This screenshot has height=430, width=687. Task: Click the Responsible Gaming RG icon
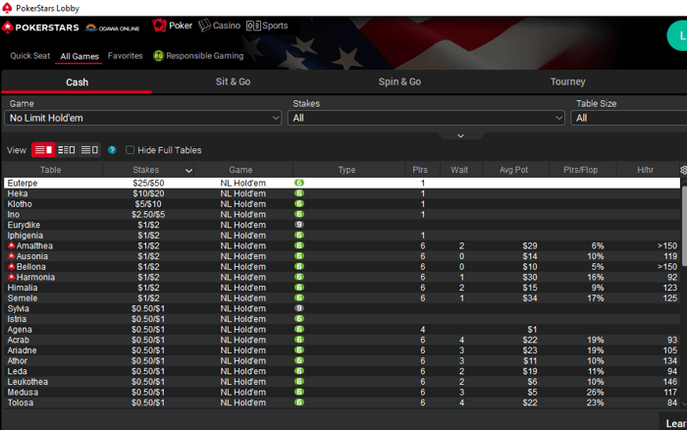[x=158, y=56]
